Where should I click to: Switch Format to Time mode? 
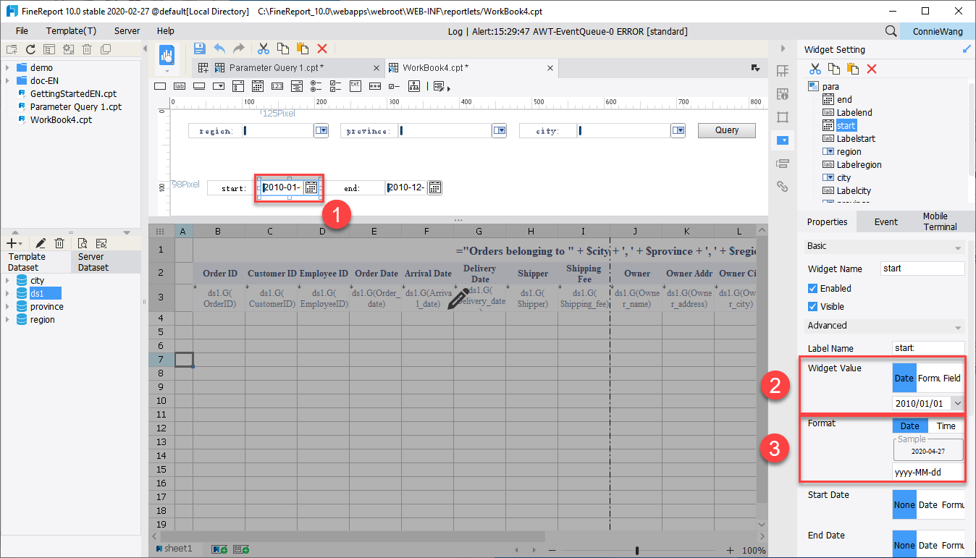click(946, 426)
